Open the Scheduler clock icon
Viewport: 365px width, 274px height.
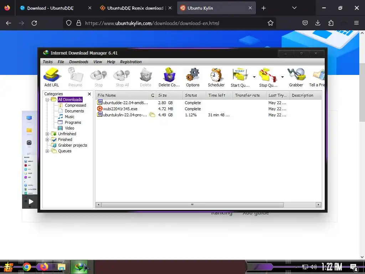tap(216, 77)
